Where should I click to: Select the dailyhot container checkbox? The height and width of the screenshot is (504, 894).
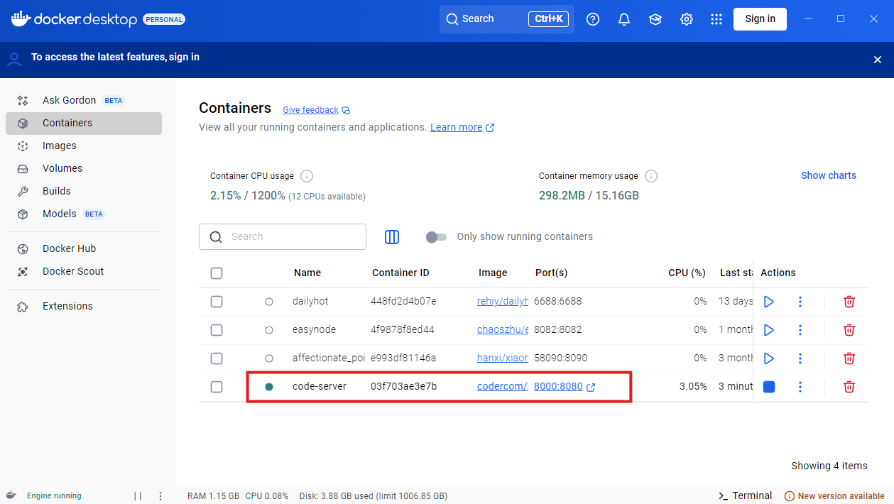[x=217, y=302]
